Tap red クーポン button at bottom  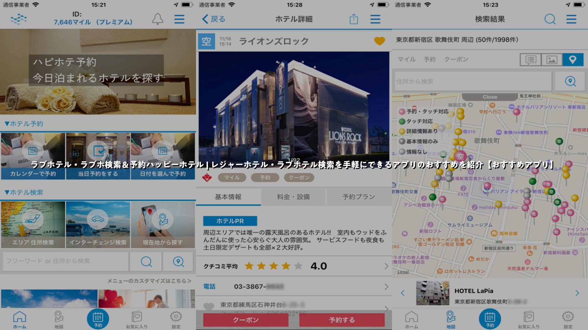pos(246,320)
